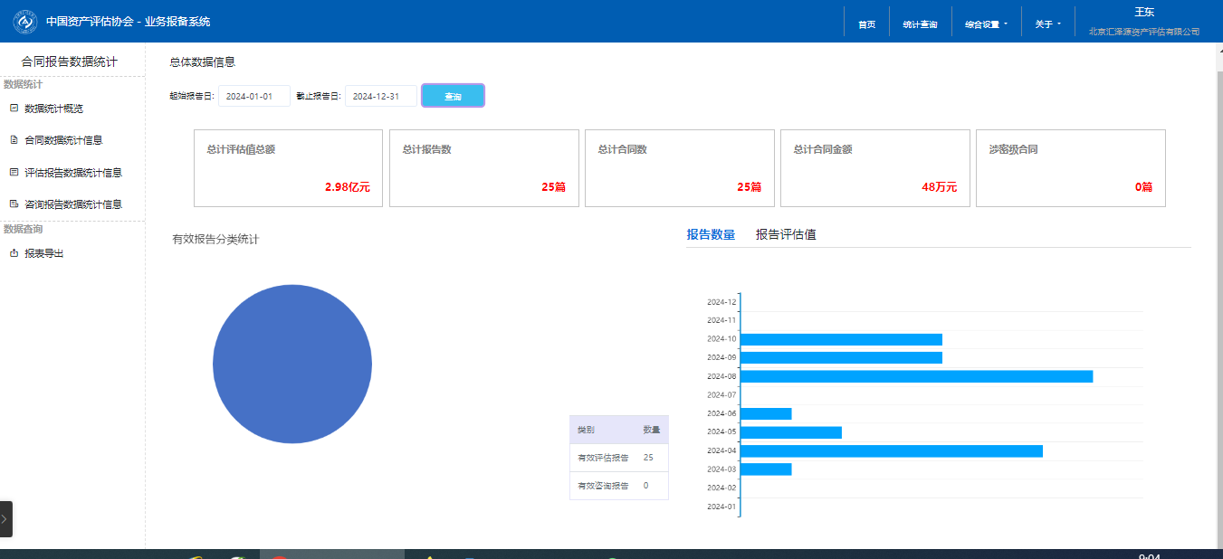Click the document icon beside 合同数据统计信息

click(x=14, y=140)
